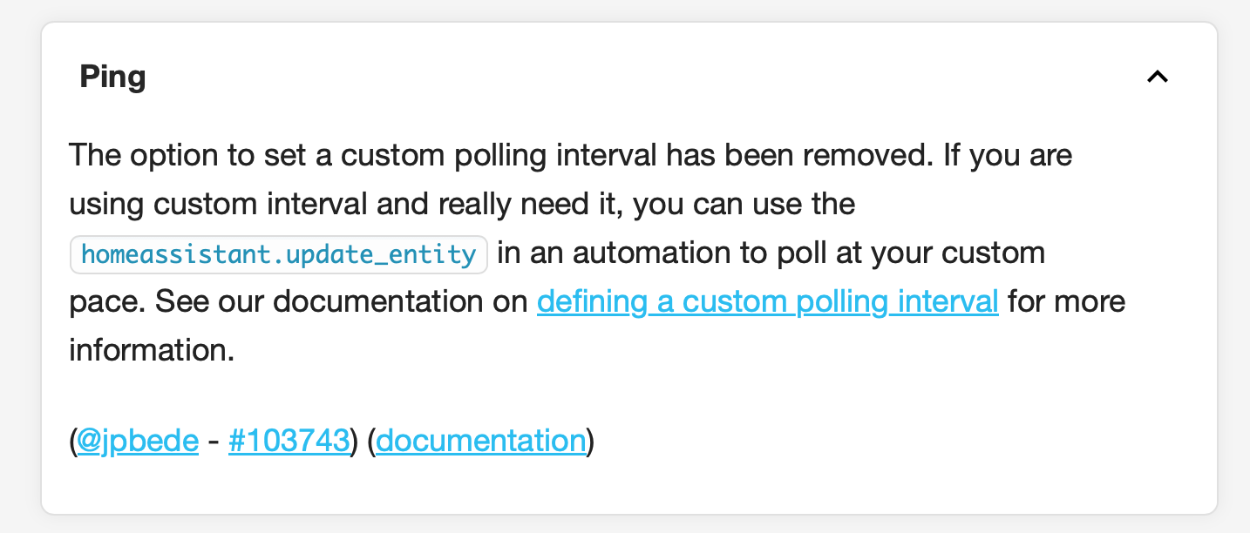Click the dash between @jpbede and #103743

[214, 441]
